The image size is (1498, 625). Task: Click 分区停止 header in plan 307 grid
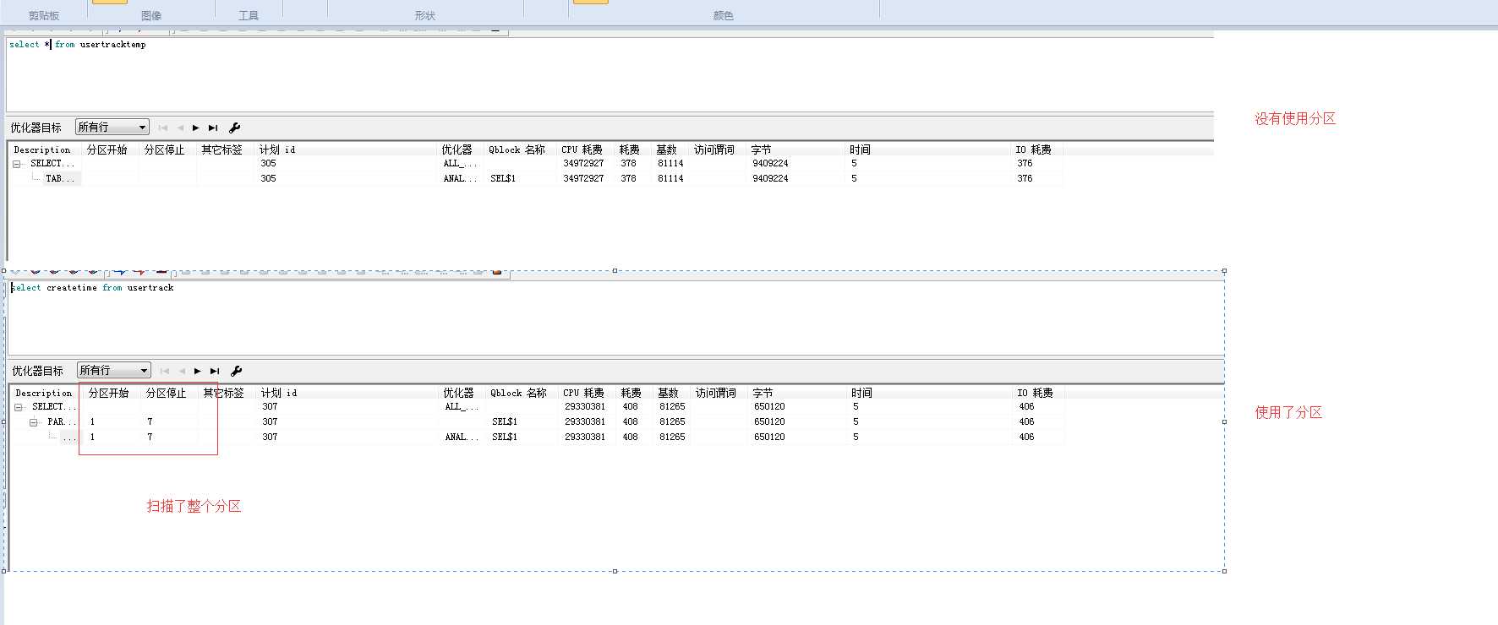tap(166, 393)
